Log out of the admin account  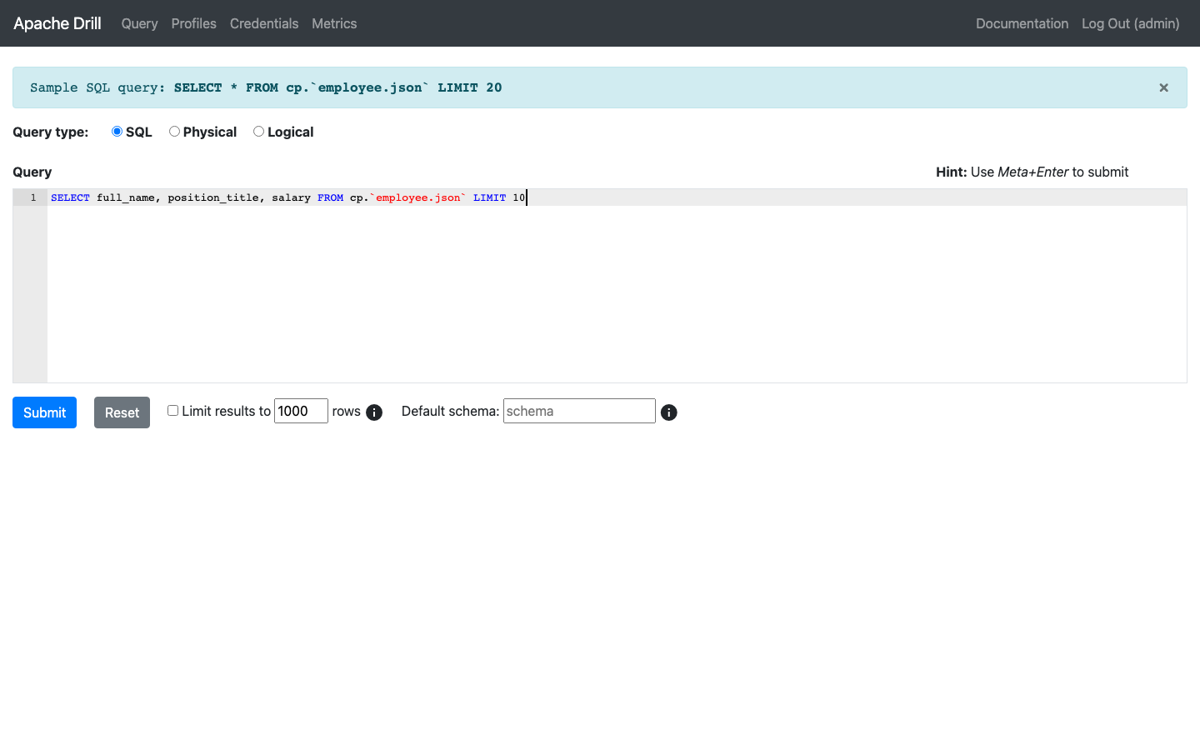point(1130,23)
